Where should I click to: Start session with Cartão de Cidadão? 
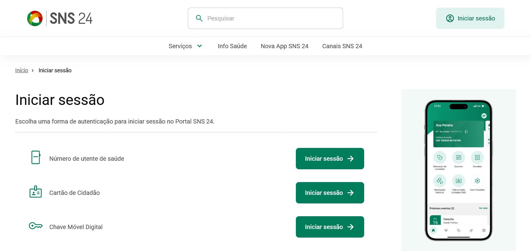pyautogui.click(x=330, y=193)
